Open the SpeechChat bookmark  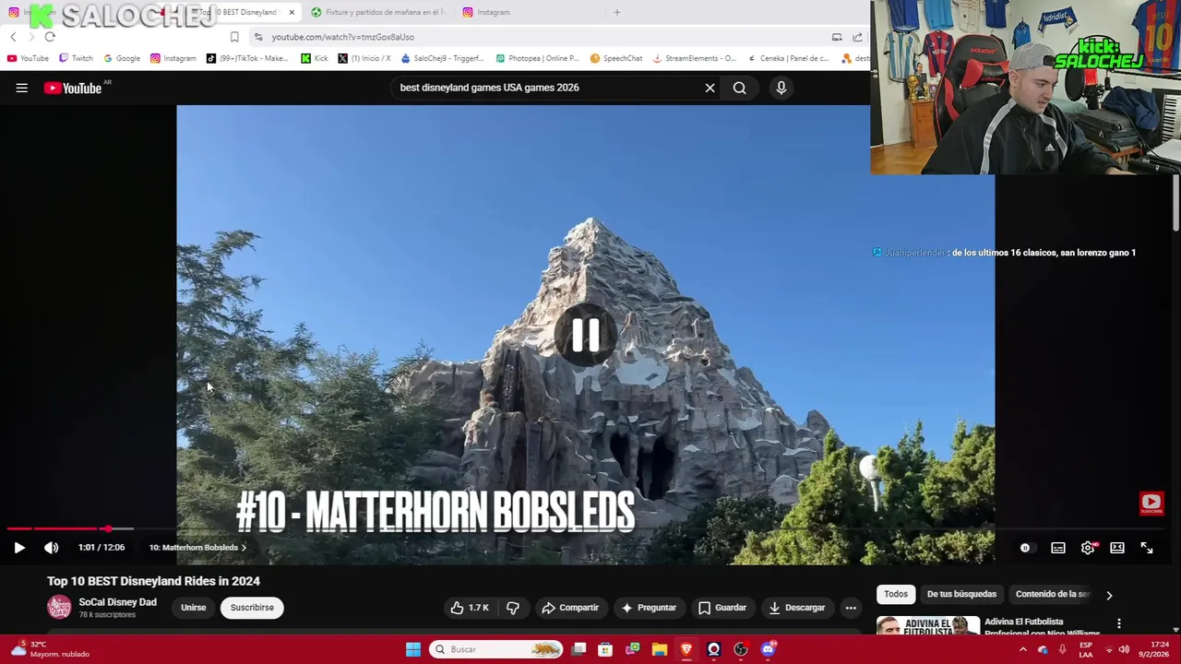(x=616, y=58)
